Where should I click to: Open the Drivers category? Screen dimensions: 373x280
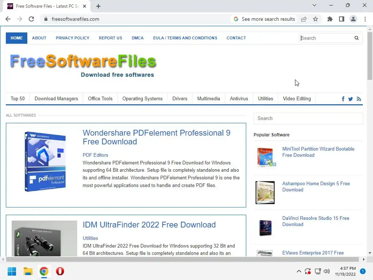[x=180, y=98]
